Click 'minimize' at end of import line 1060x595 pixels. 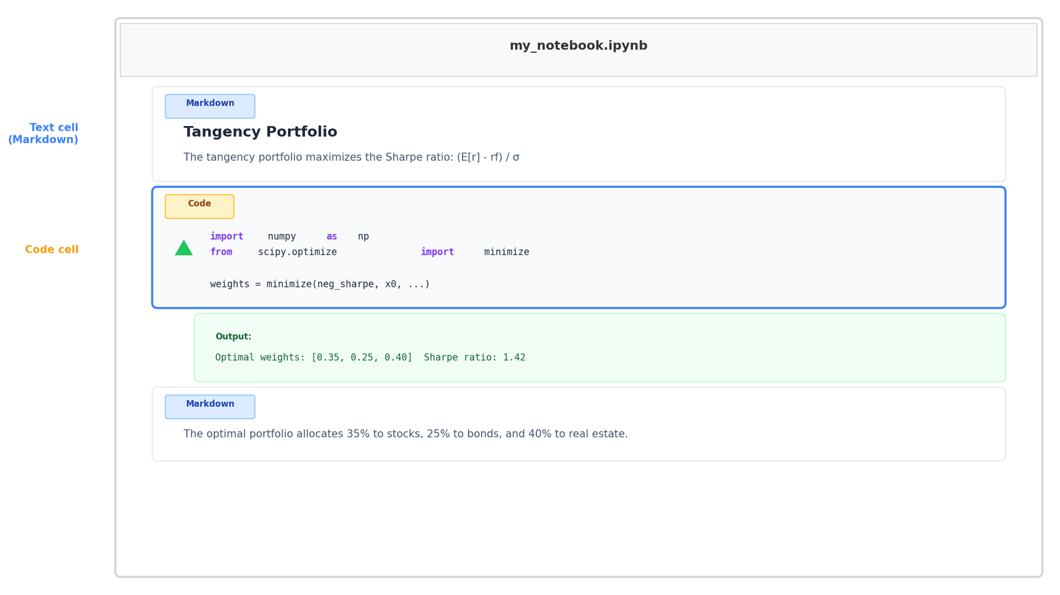(x=506, y=252)
